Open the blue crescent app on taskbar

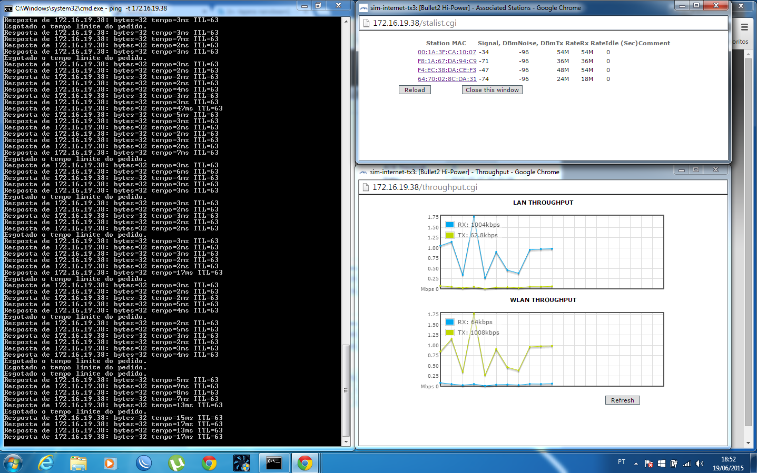pos(144,463)
